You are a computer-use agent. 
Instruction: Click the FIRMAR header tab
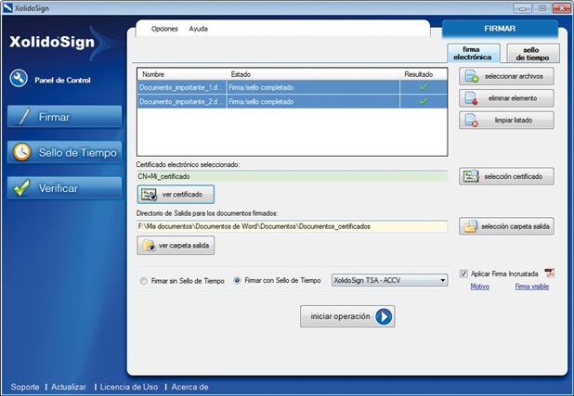coord(500,29)
